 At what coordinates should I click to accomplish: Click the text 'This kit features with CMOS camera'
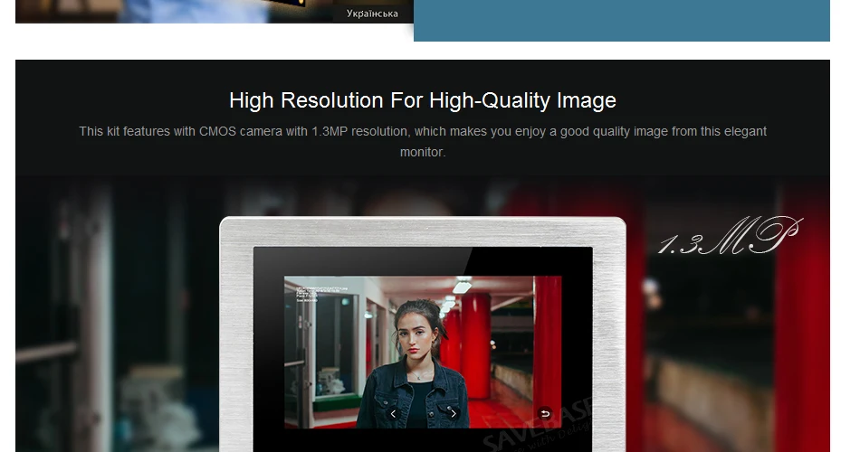click(x=180, y=131)
